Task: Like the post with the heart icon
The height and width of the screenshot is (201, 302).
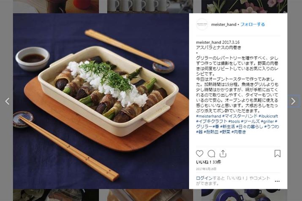Action: [199, 153]
